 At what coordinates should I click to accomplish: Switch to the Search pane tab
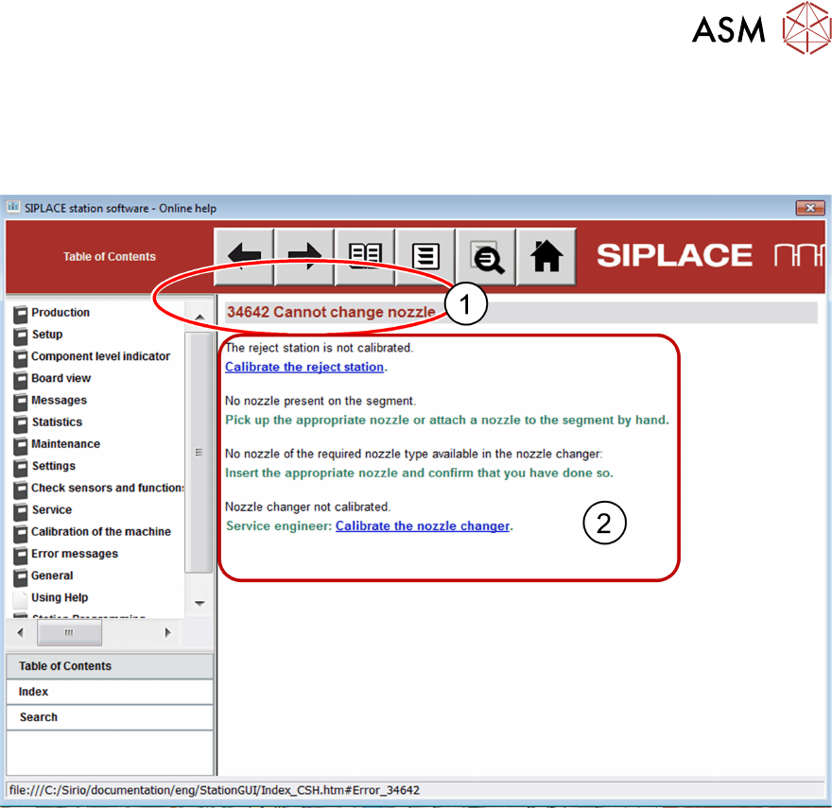110,717
